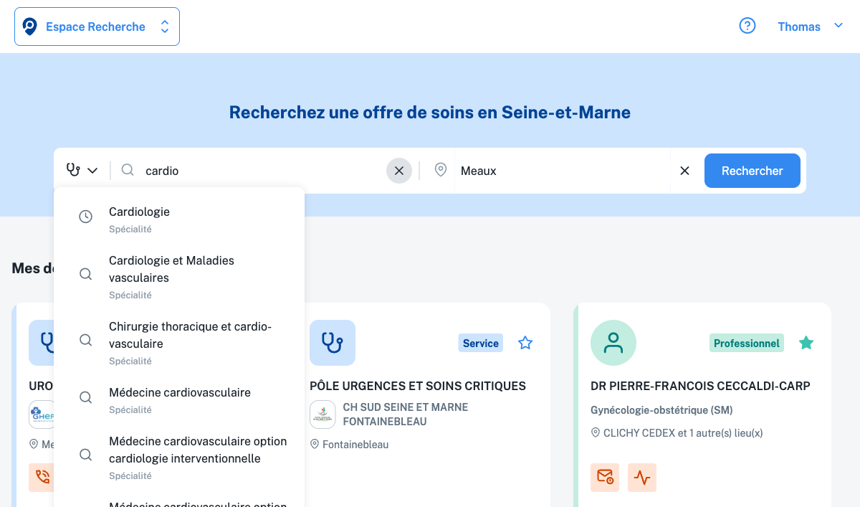This screenshot has height=507, width=860.
Task: Click the orange heartbeat pulse icon
Action: pyautogui.click(x=642, y=477)
